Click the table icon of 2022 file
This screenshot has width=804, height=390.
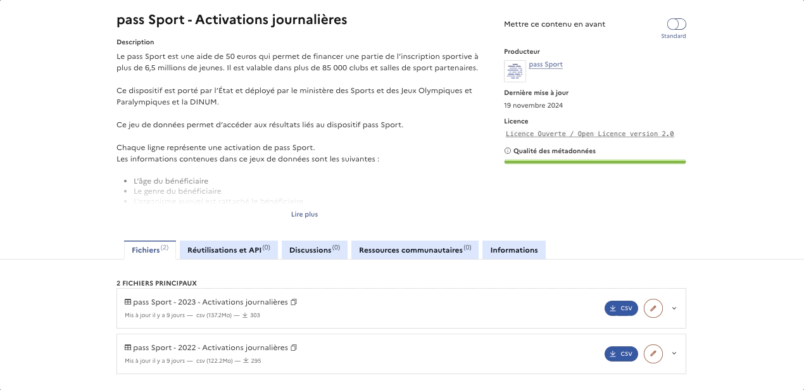[x=128, y=348]
